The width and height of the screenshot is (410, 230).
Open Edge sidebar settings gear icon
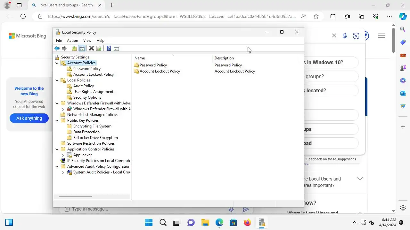(x=403, y=208)
